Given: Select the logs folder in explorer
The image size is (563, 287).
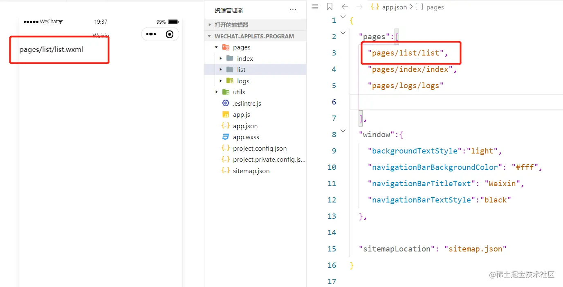Looking at the screenshot, I should point(255,81).
